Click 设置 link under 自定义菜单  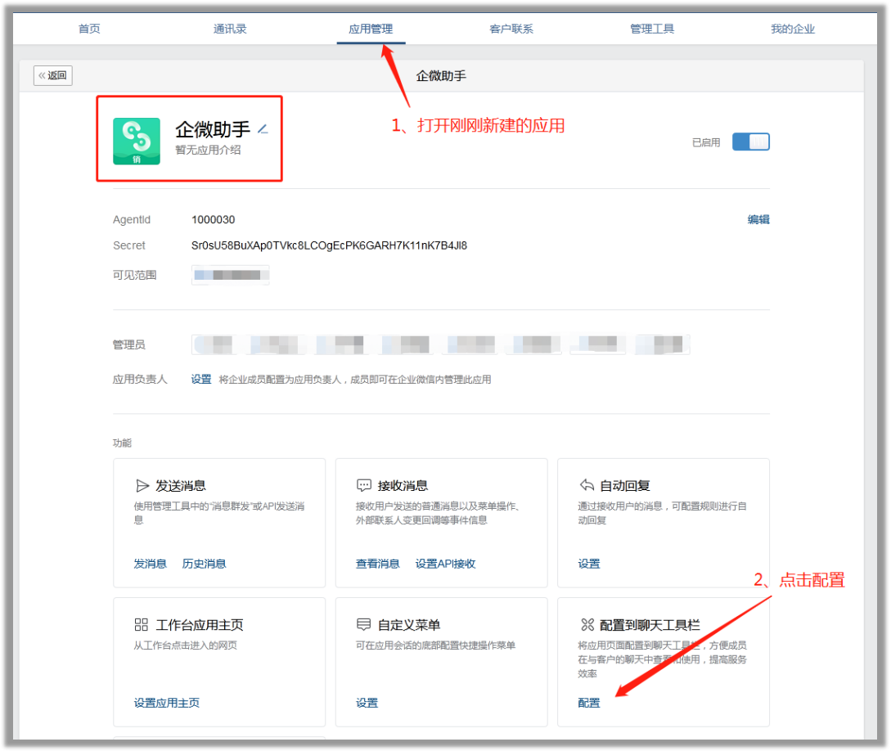(x=367, y=703)
